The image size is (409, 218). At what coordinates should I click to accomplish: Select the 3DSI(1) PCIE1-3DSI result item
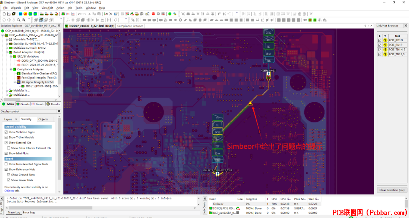[x=39, y=86]
